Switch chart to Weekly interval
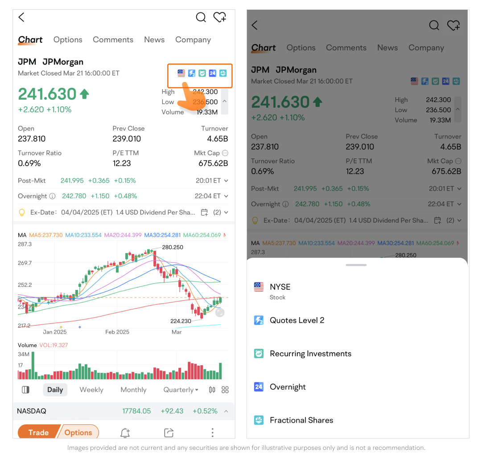 [91, 390]
